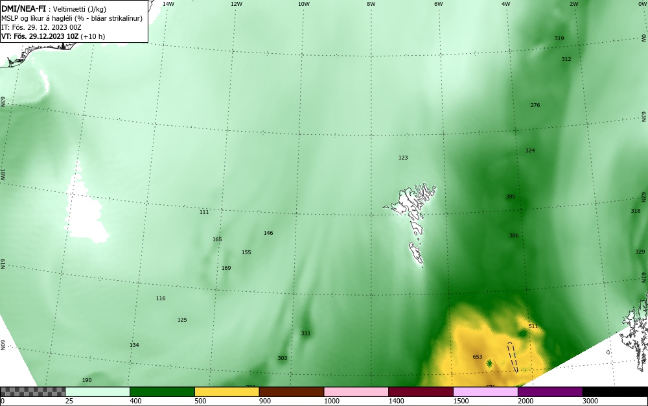Select the 'VT: Fös. 29.12.2023 10Z' line

point(53,36)
